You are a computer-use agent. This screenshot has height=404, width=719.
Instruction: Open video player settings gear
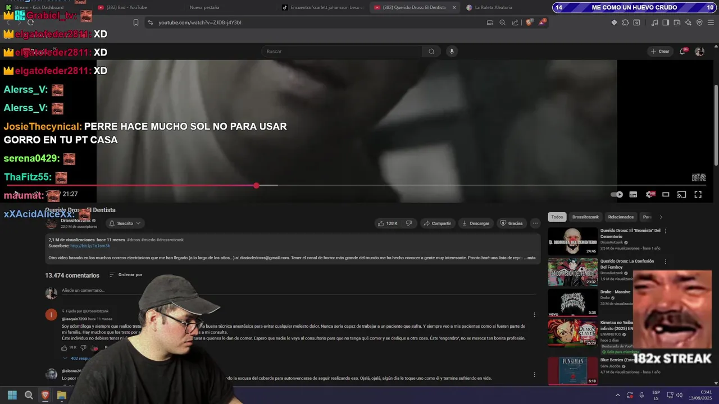pyautogui.click(x=650, y=194)
